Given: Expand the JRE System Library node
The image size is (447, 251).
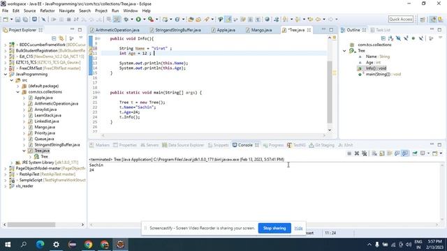Looking at the screenshot, I should pos(12,162).
